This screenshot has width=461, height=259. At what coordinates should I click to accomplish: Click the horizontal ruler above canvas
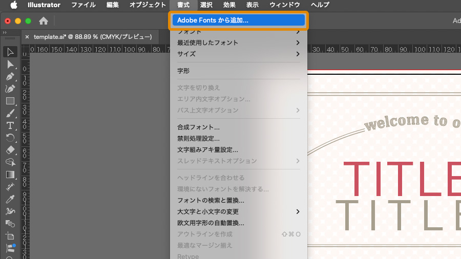(x=100, y=49)
